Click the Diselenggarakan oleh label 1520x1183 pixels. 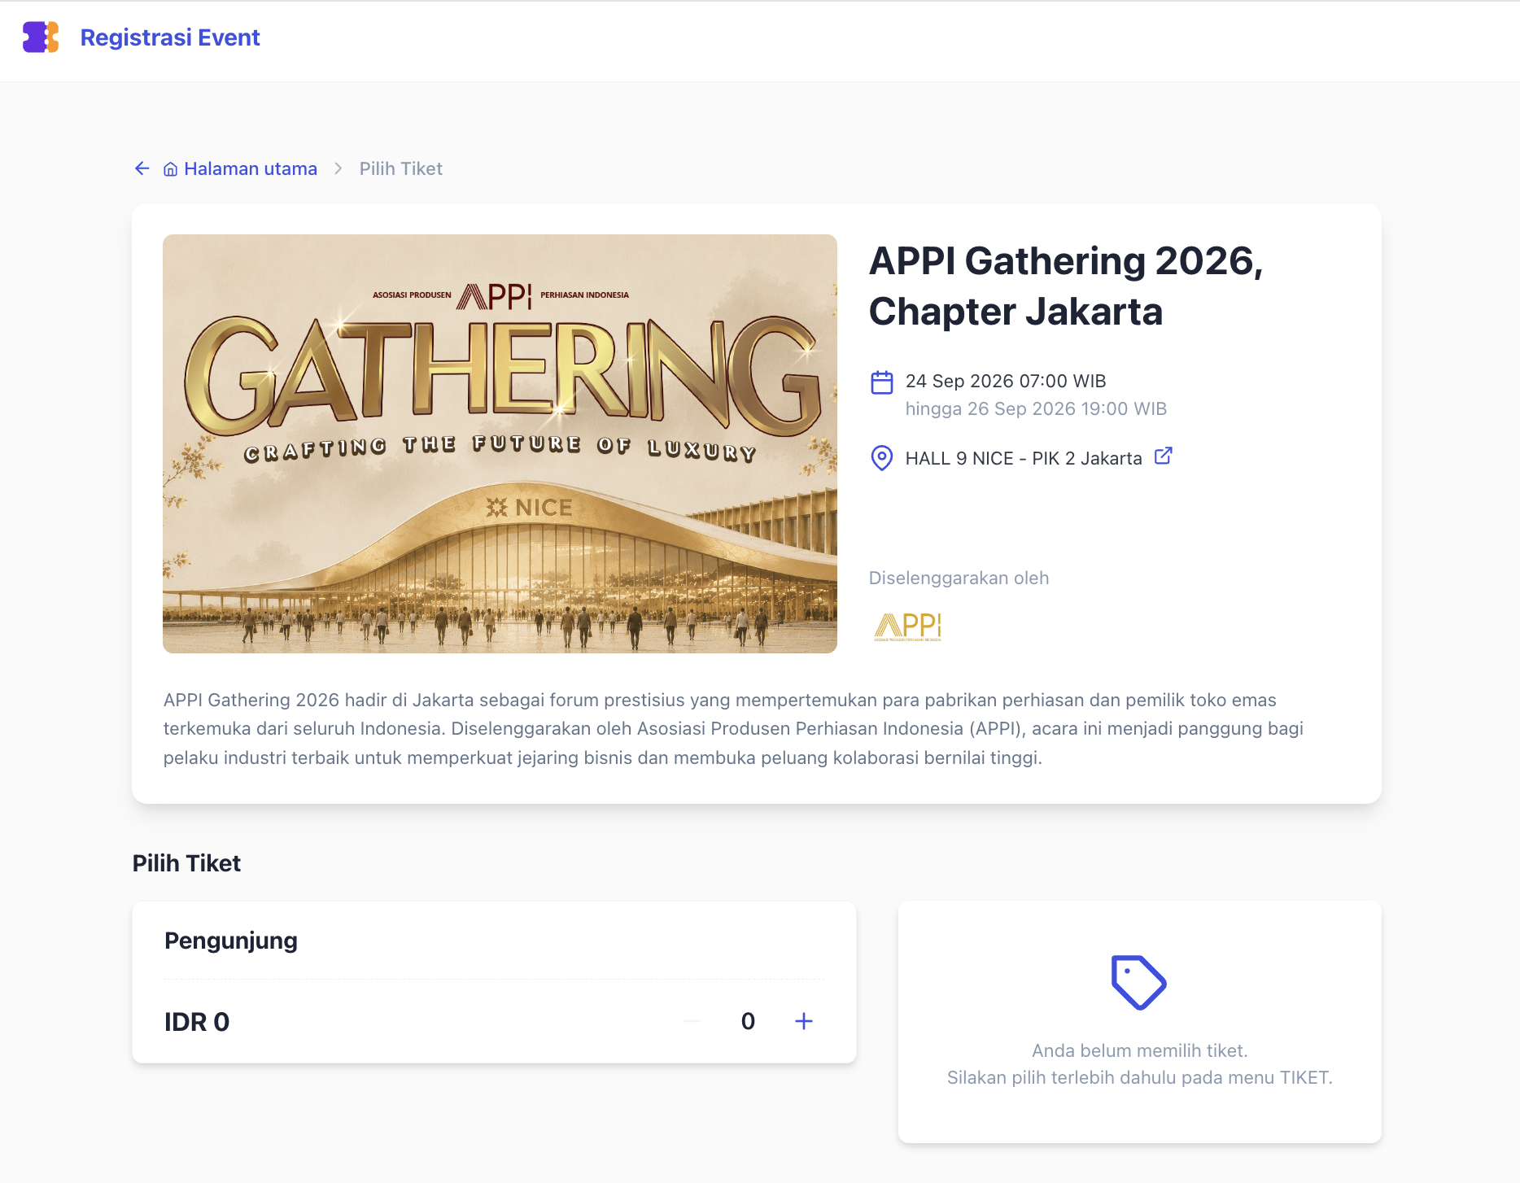coord(959,578)
